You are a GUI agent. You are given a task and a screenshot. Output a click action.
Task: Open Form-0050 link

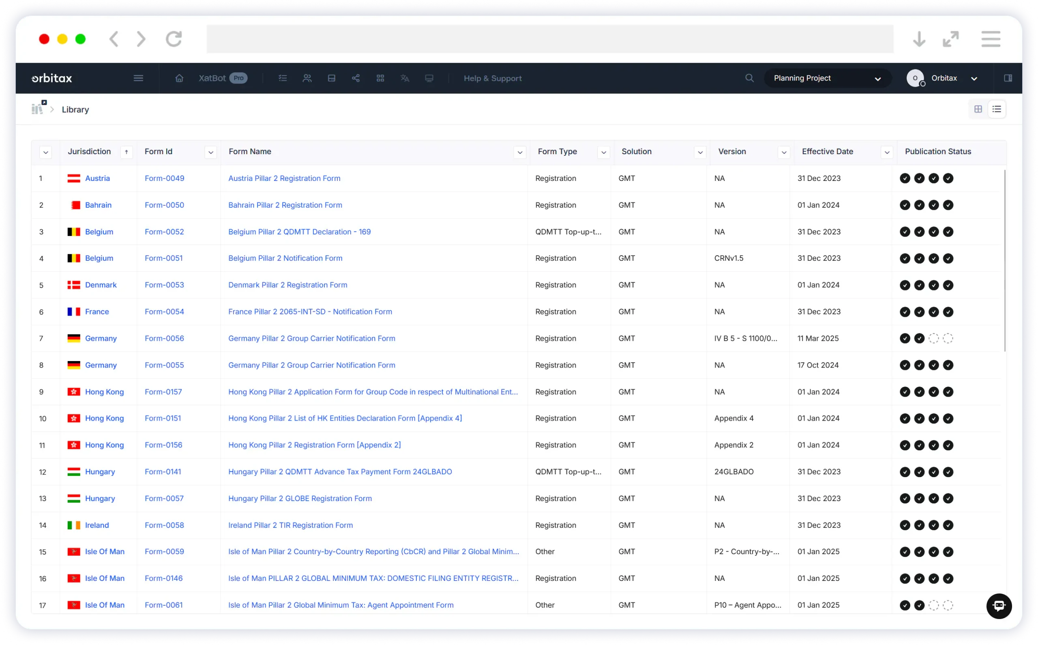click(x=164, y=205)
